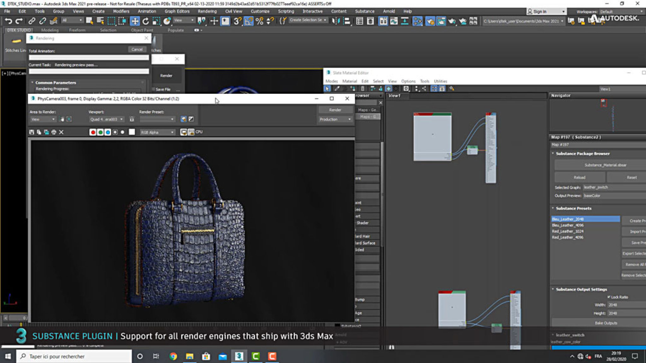646x363 pixels.
Task: Toggle Window/Crossing selection mode
Action: pos(122,21)
